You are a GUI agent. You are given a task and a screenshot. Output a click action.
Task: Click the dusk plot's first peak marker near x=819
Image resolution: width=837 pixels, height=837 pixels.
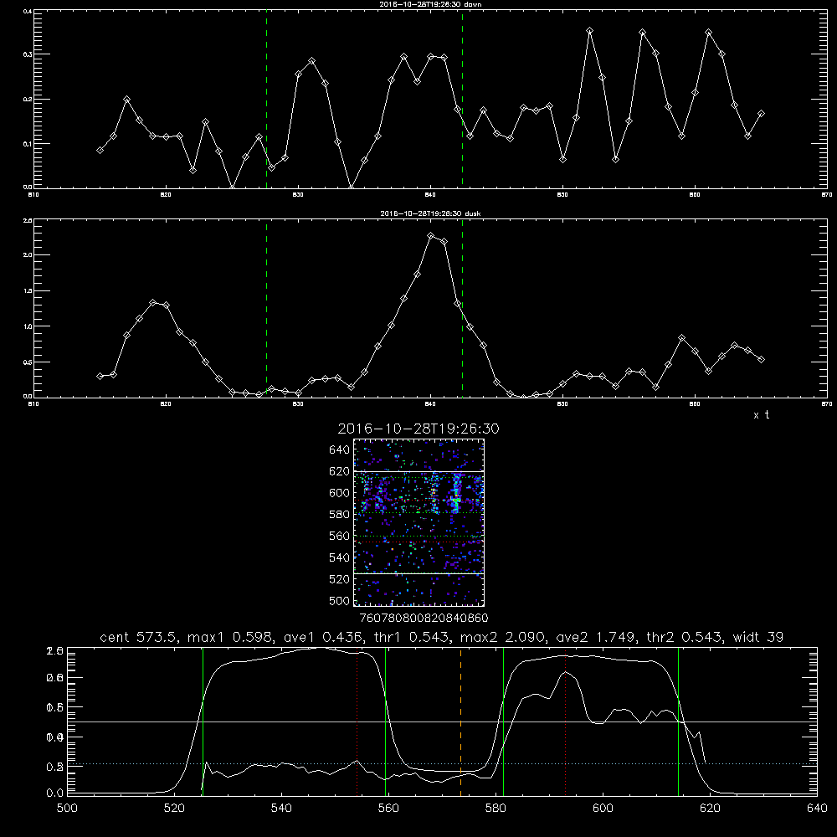click(153, 303)
